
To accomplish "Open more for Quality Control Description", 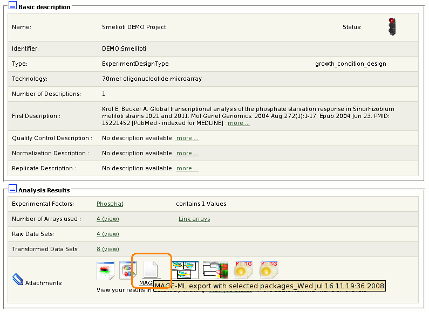I will point(187,138).
